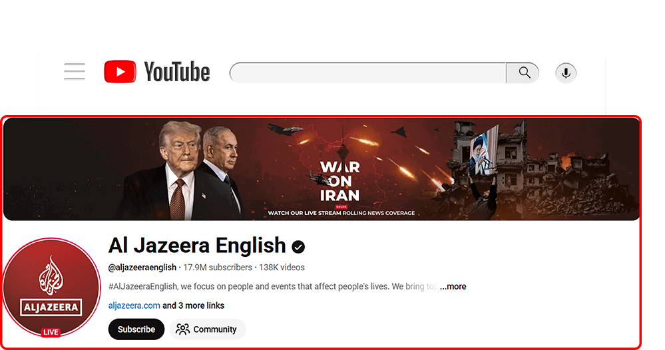Activate voice search microphone icon
The width and height of the screenshot is (665, 350).
566,73
